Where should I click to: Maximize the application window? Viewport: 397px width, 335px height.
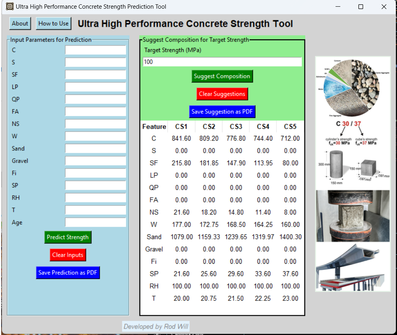tap(361, 7)
